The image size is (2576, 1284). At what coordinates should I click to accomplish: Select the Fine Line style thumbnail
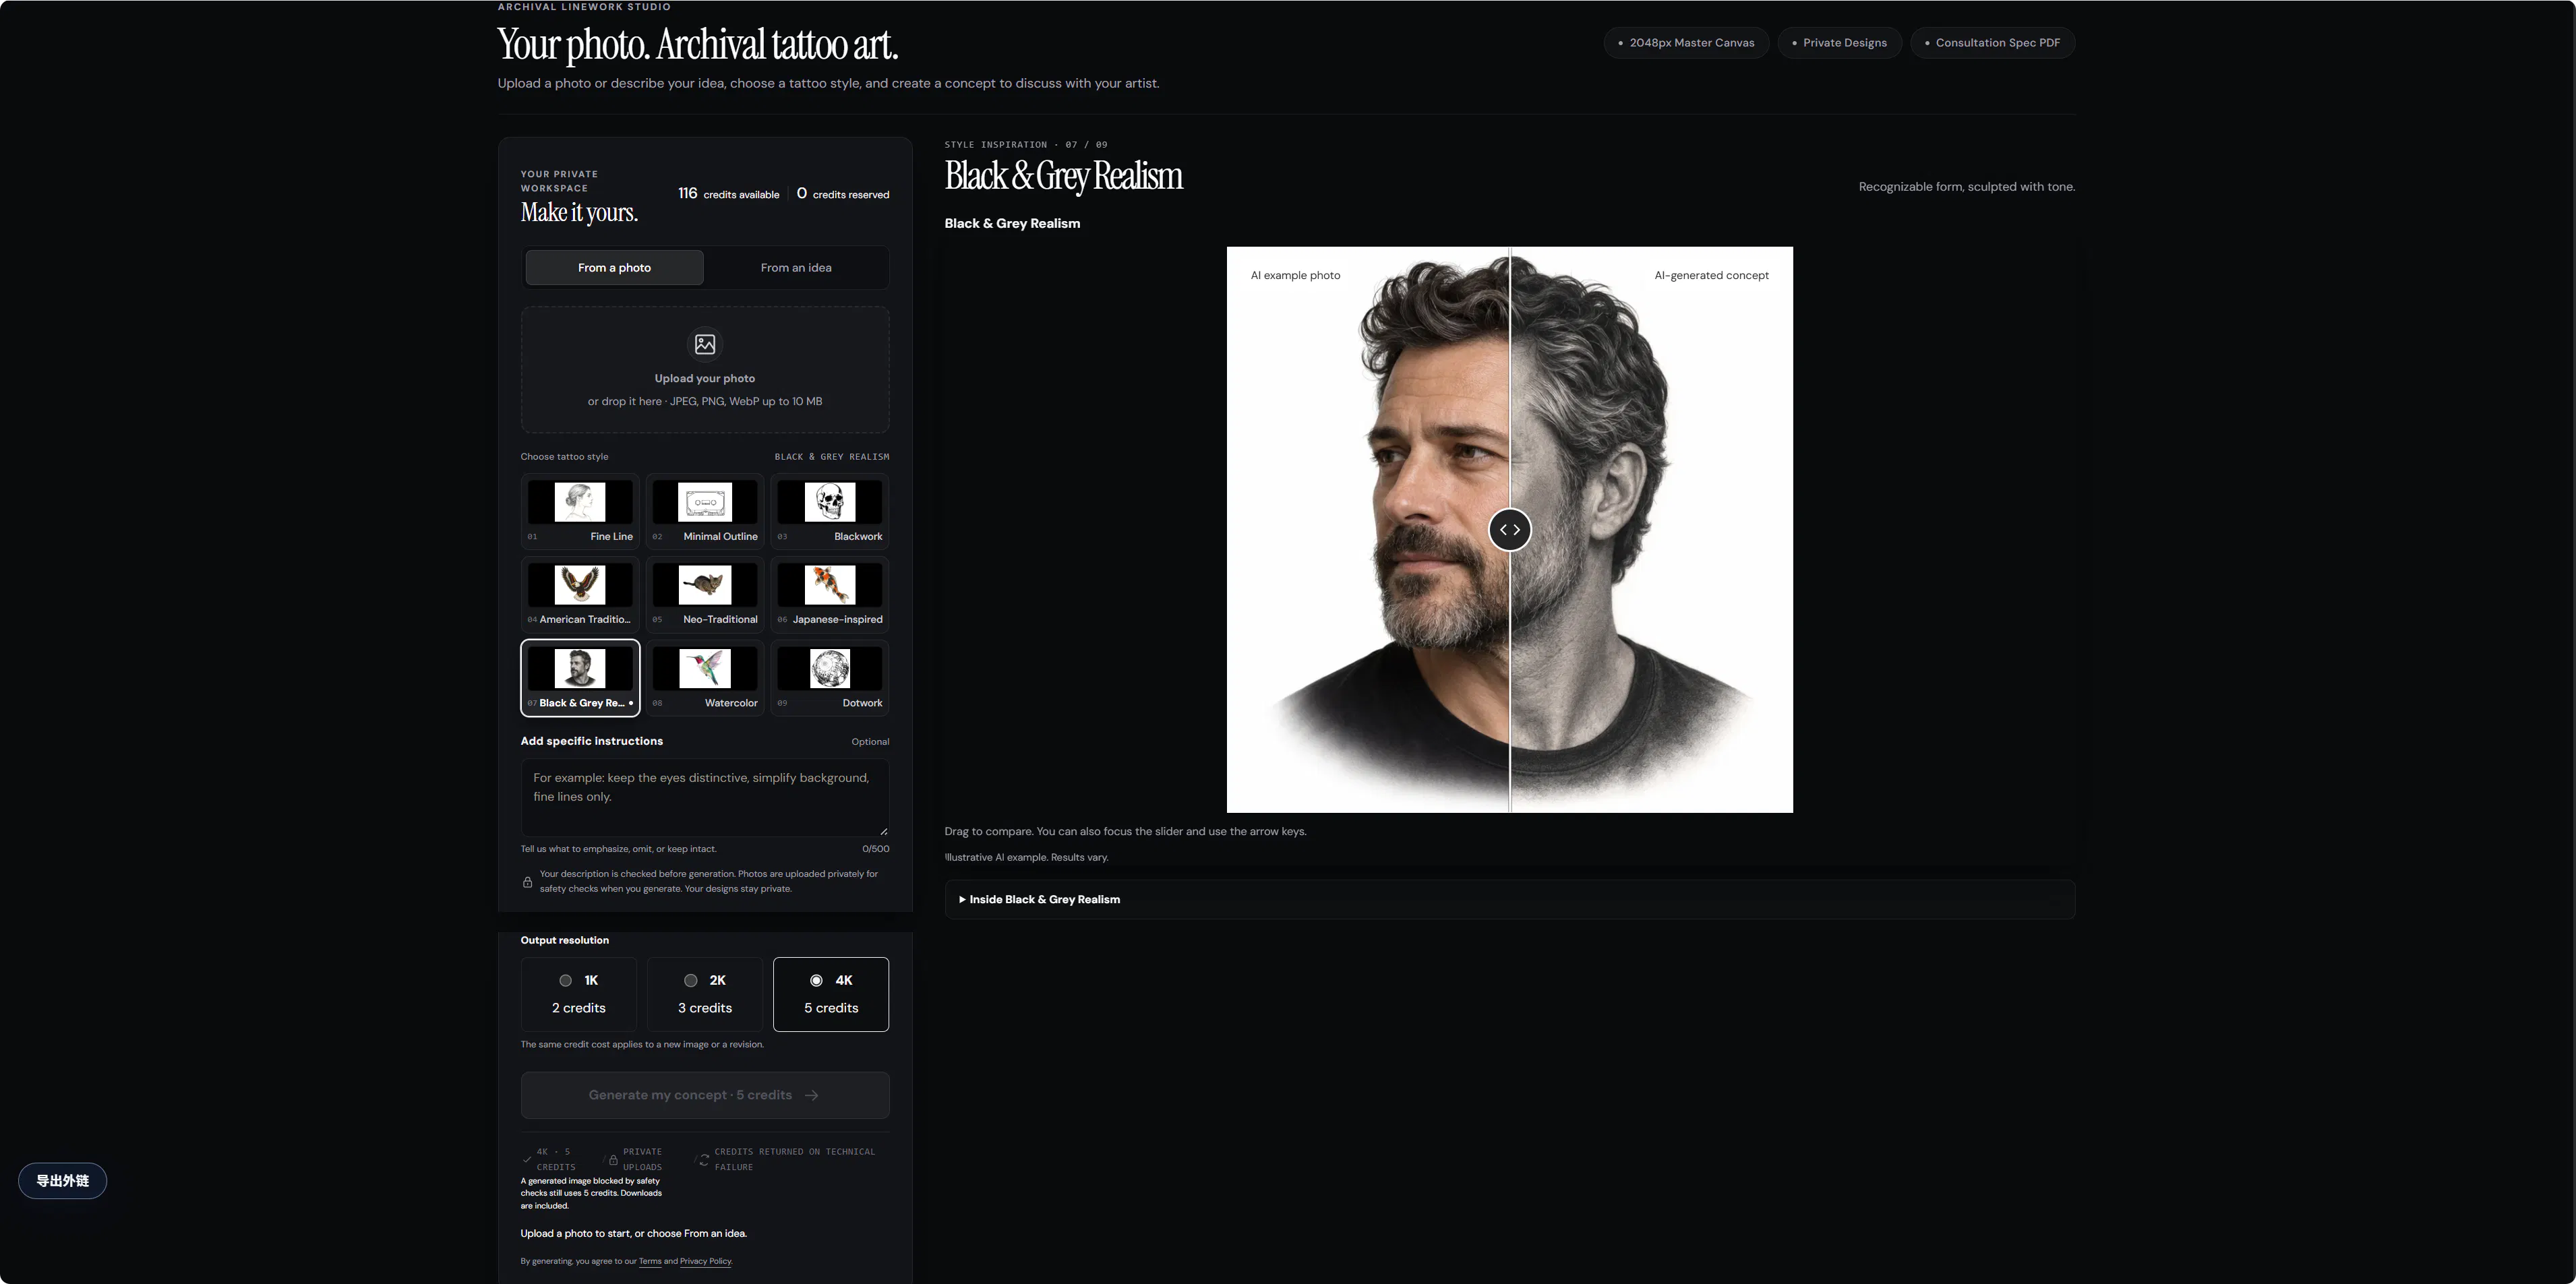(x=580, y=511)
